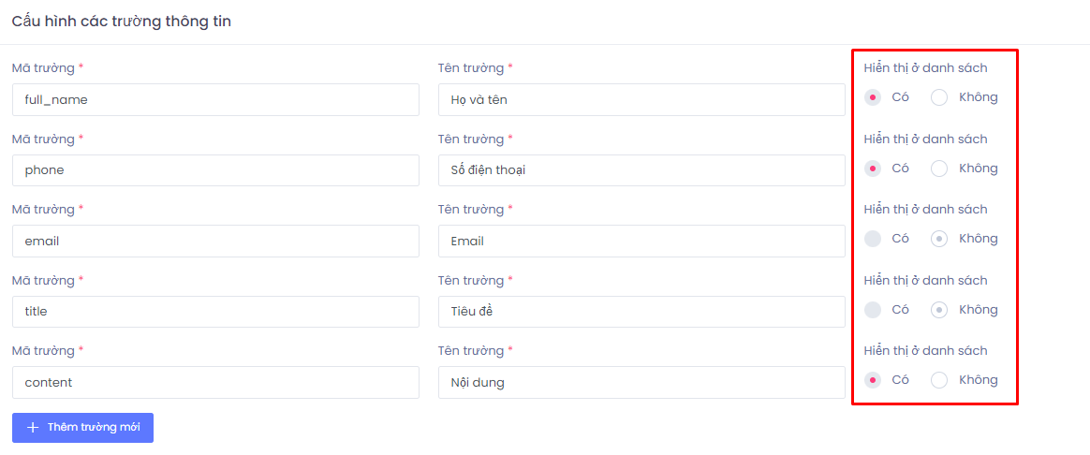Click the full_name field code input
Screen dimensions: 1090x455
tap(215, 99)
